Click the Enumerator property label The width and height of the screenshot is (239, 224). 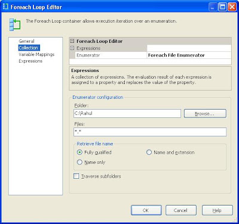click(88, 55)
